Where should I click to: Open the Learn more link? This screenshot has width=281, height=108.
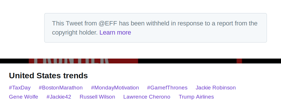[x=115, y=33]
